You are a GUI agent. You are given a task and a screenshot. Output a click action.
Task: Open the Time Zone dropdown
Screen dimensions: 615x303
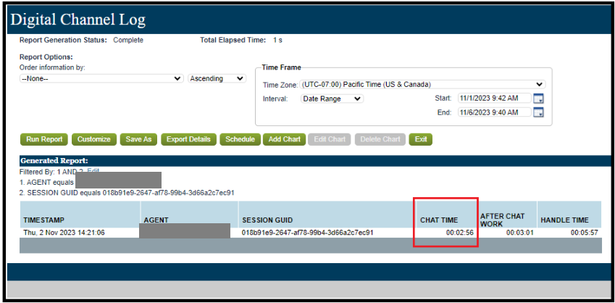(422, 84)
